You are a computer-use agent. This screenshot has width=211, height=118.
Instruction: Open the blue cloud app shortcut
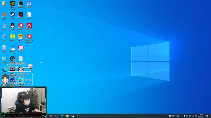pos(29,4)
